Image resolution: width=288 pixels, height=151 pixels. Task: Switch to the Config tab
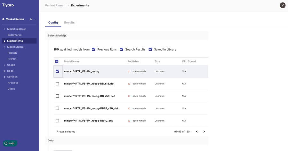pyautogui.click(x=53, y=23)
